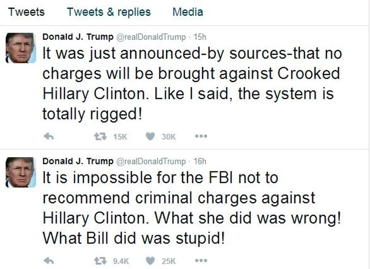Open @realDonaldTrump handle on second tweet

coord(151,161)
